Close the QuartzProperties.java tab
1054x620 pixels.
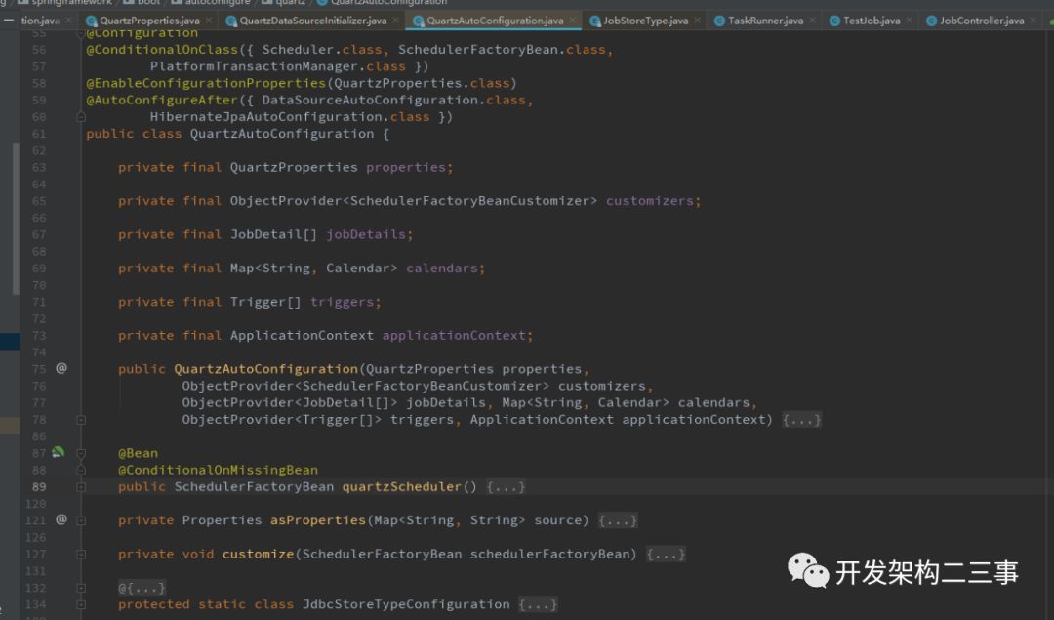pyautogui.click(x=209, y=21)
